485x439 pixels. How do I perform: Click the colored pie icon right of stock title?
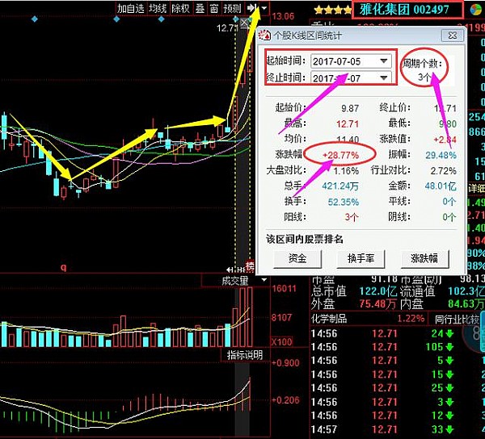pyautogui.click(x=475, y=10)
